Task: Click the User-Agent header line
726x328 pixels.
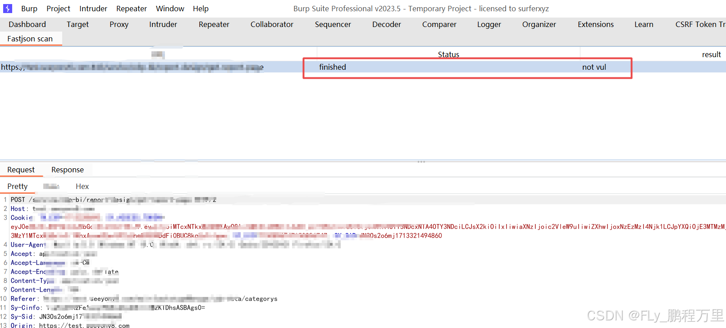Action: click(175, 245)
